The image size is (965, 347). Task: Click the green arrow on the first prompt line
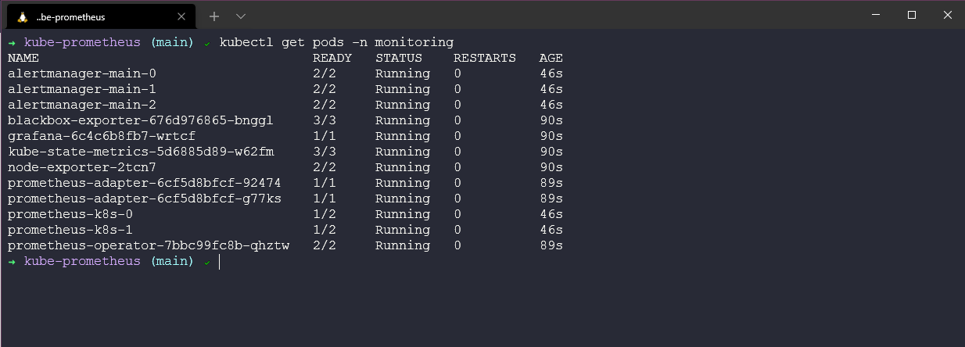[x=13, y=42]
